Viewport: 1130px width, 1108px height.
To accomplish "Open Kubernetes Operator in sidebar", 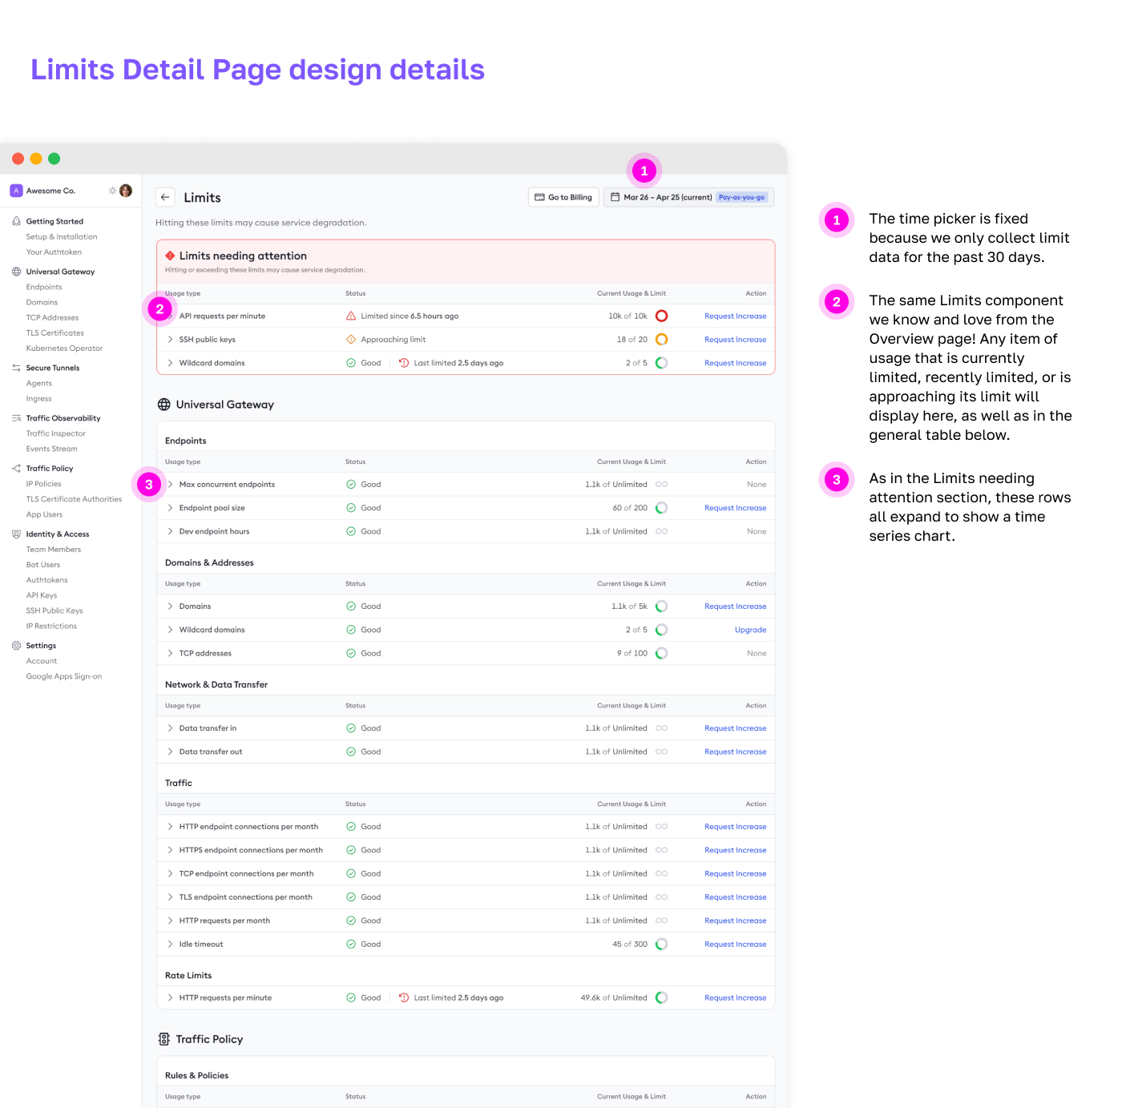I will pyautogui.click(x=64, y=349).
